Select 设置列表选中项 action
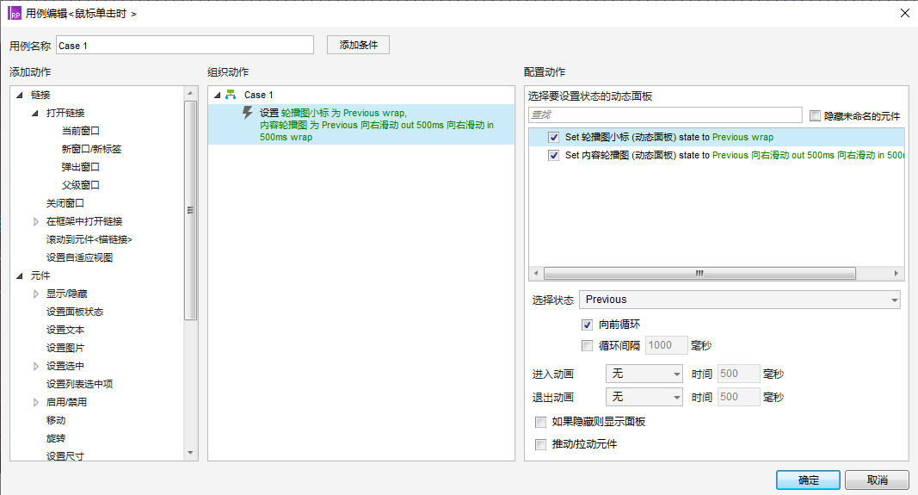Screen dimensions: 918x495 (x=80, y=384)
